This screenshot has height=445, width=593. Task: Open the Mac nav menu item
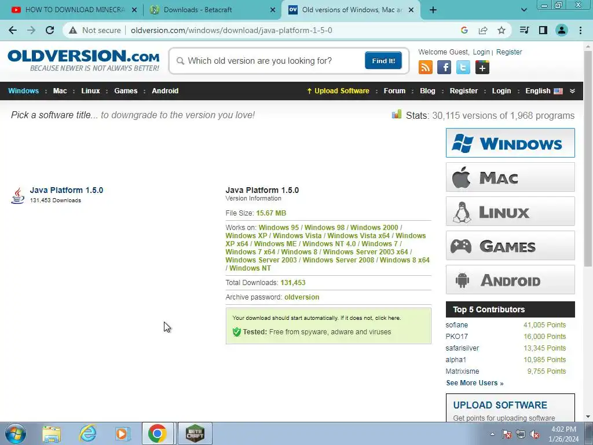tap(60, 91)
